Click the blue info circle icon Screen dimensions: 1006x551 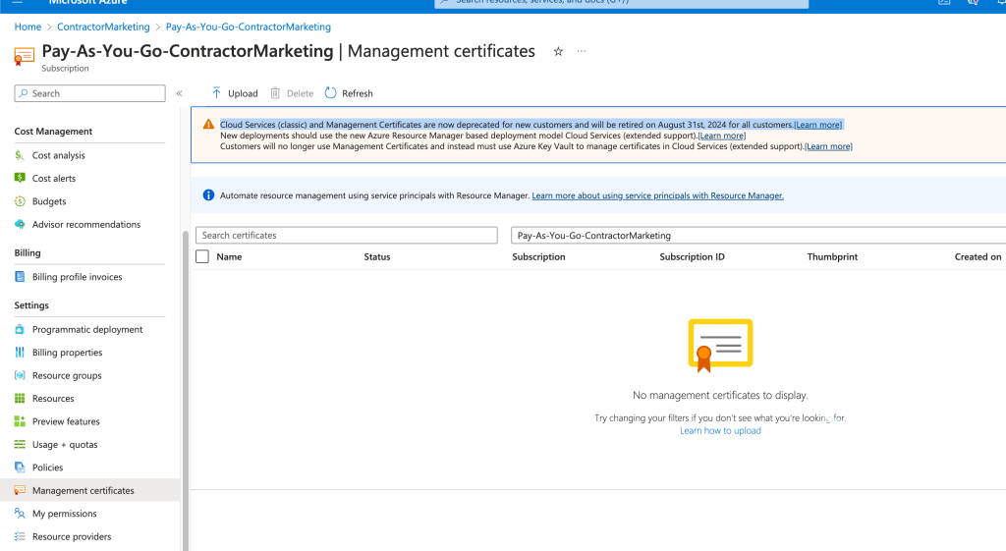pos(208,195)
